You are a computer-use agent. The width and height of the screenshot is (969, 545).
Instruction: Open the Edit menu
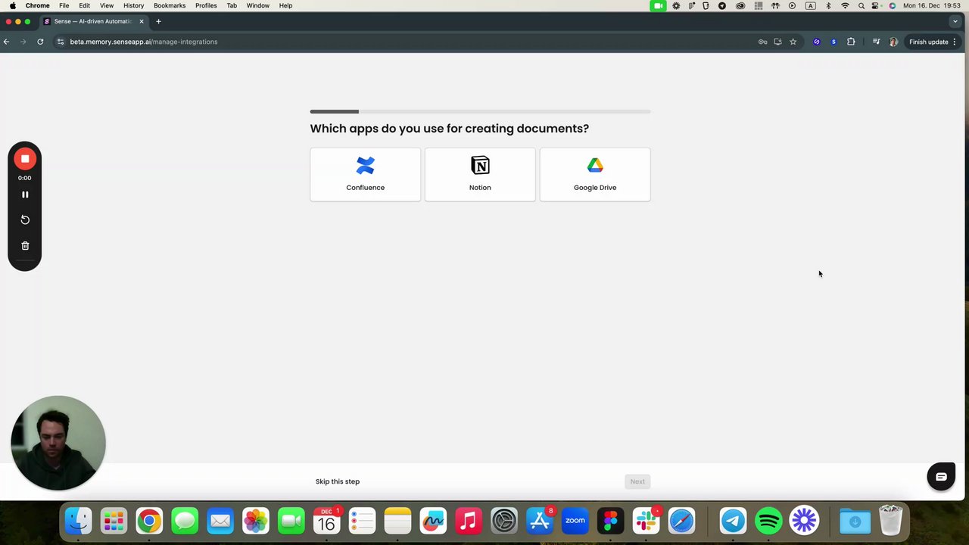pos(85,5)
